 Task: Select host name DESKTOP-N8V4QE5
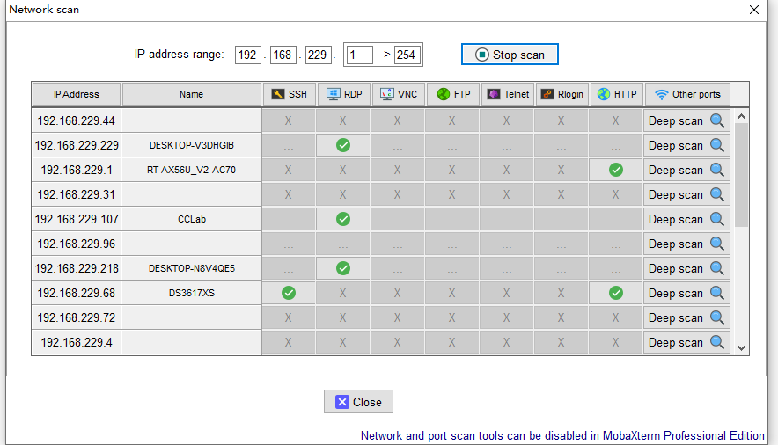(x=192, y=268)
